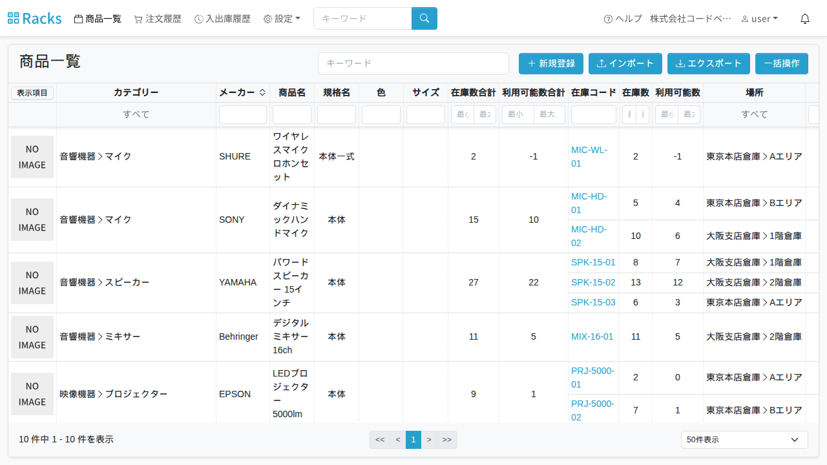This screenshot has width=827, height=465.
Task: Open stock code SPK-15-03
Action: coord(593,303)
